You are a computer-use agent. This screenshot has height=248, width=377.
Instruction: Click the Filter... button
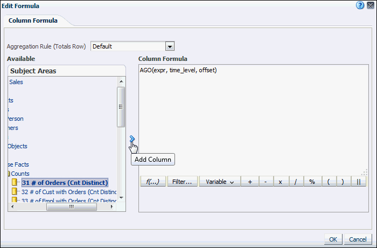(x=182, y=182)
